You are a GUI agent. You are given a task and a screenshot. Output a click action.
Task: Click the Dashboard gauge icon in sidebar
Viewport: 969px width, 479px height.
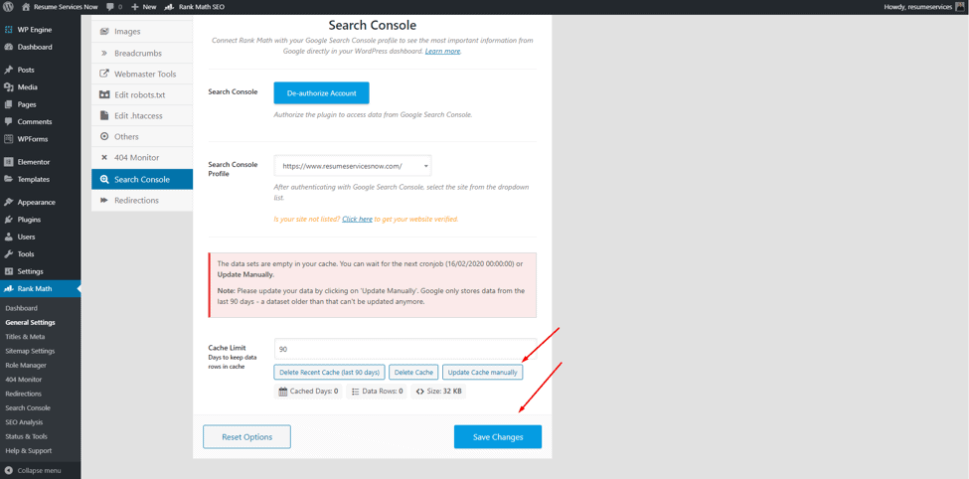9,47
